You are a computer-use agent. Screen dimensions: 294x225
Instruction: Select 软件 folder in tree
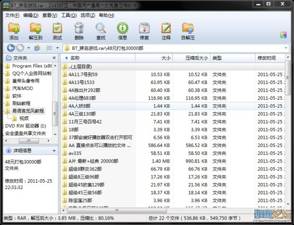pos(13,96)
